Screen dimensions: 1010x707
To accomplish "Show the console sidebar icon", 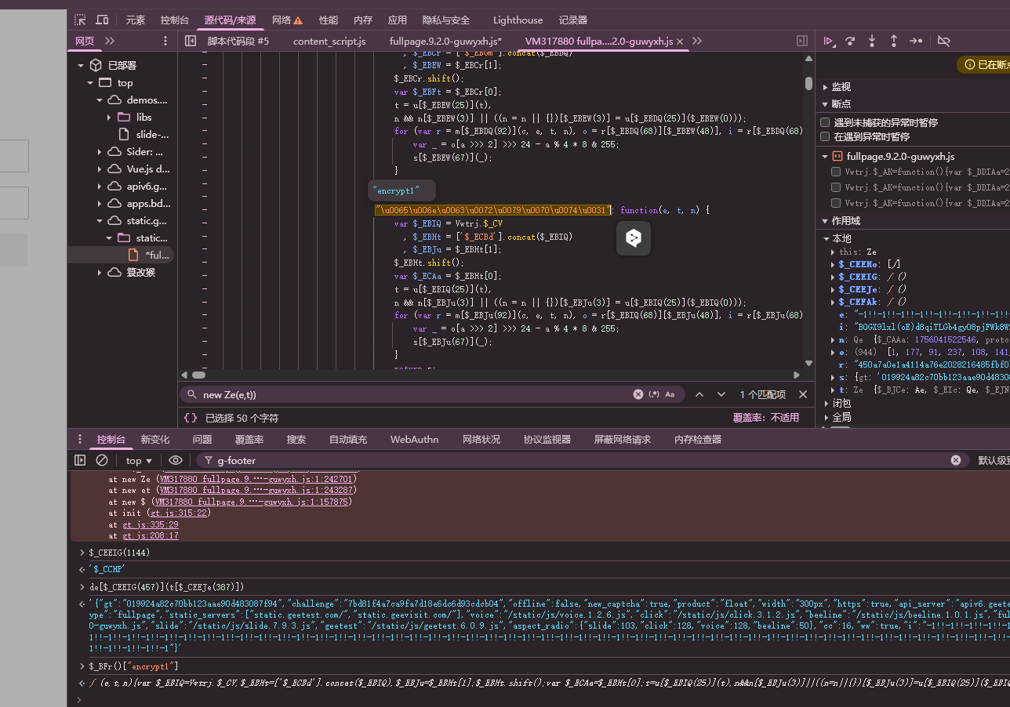I will pyautogui.click(x=80, y=460).
